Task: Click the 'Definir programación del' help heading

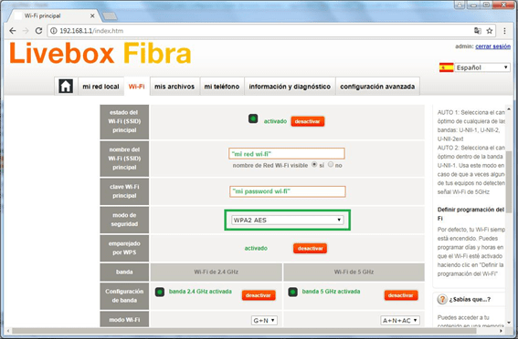Action: (x=470, y=210)
